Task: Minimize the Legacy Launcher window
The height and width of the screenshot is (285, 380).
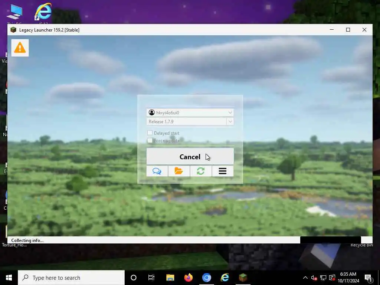Action: (332, 30)
